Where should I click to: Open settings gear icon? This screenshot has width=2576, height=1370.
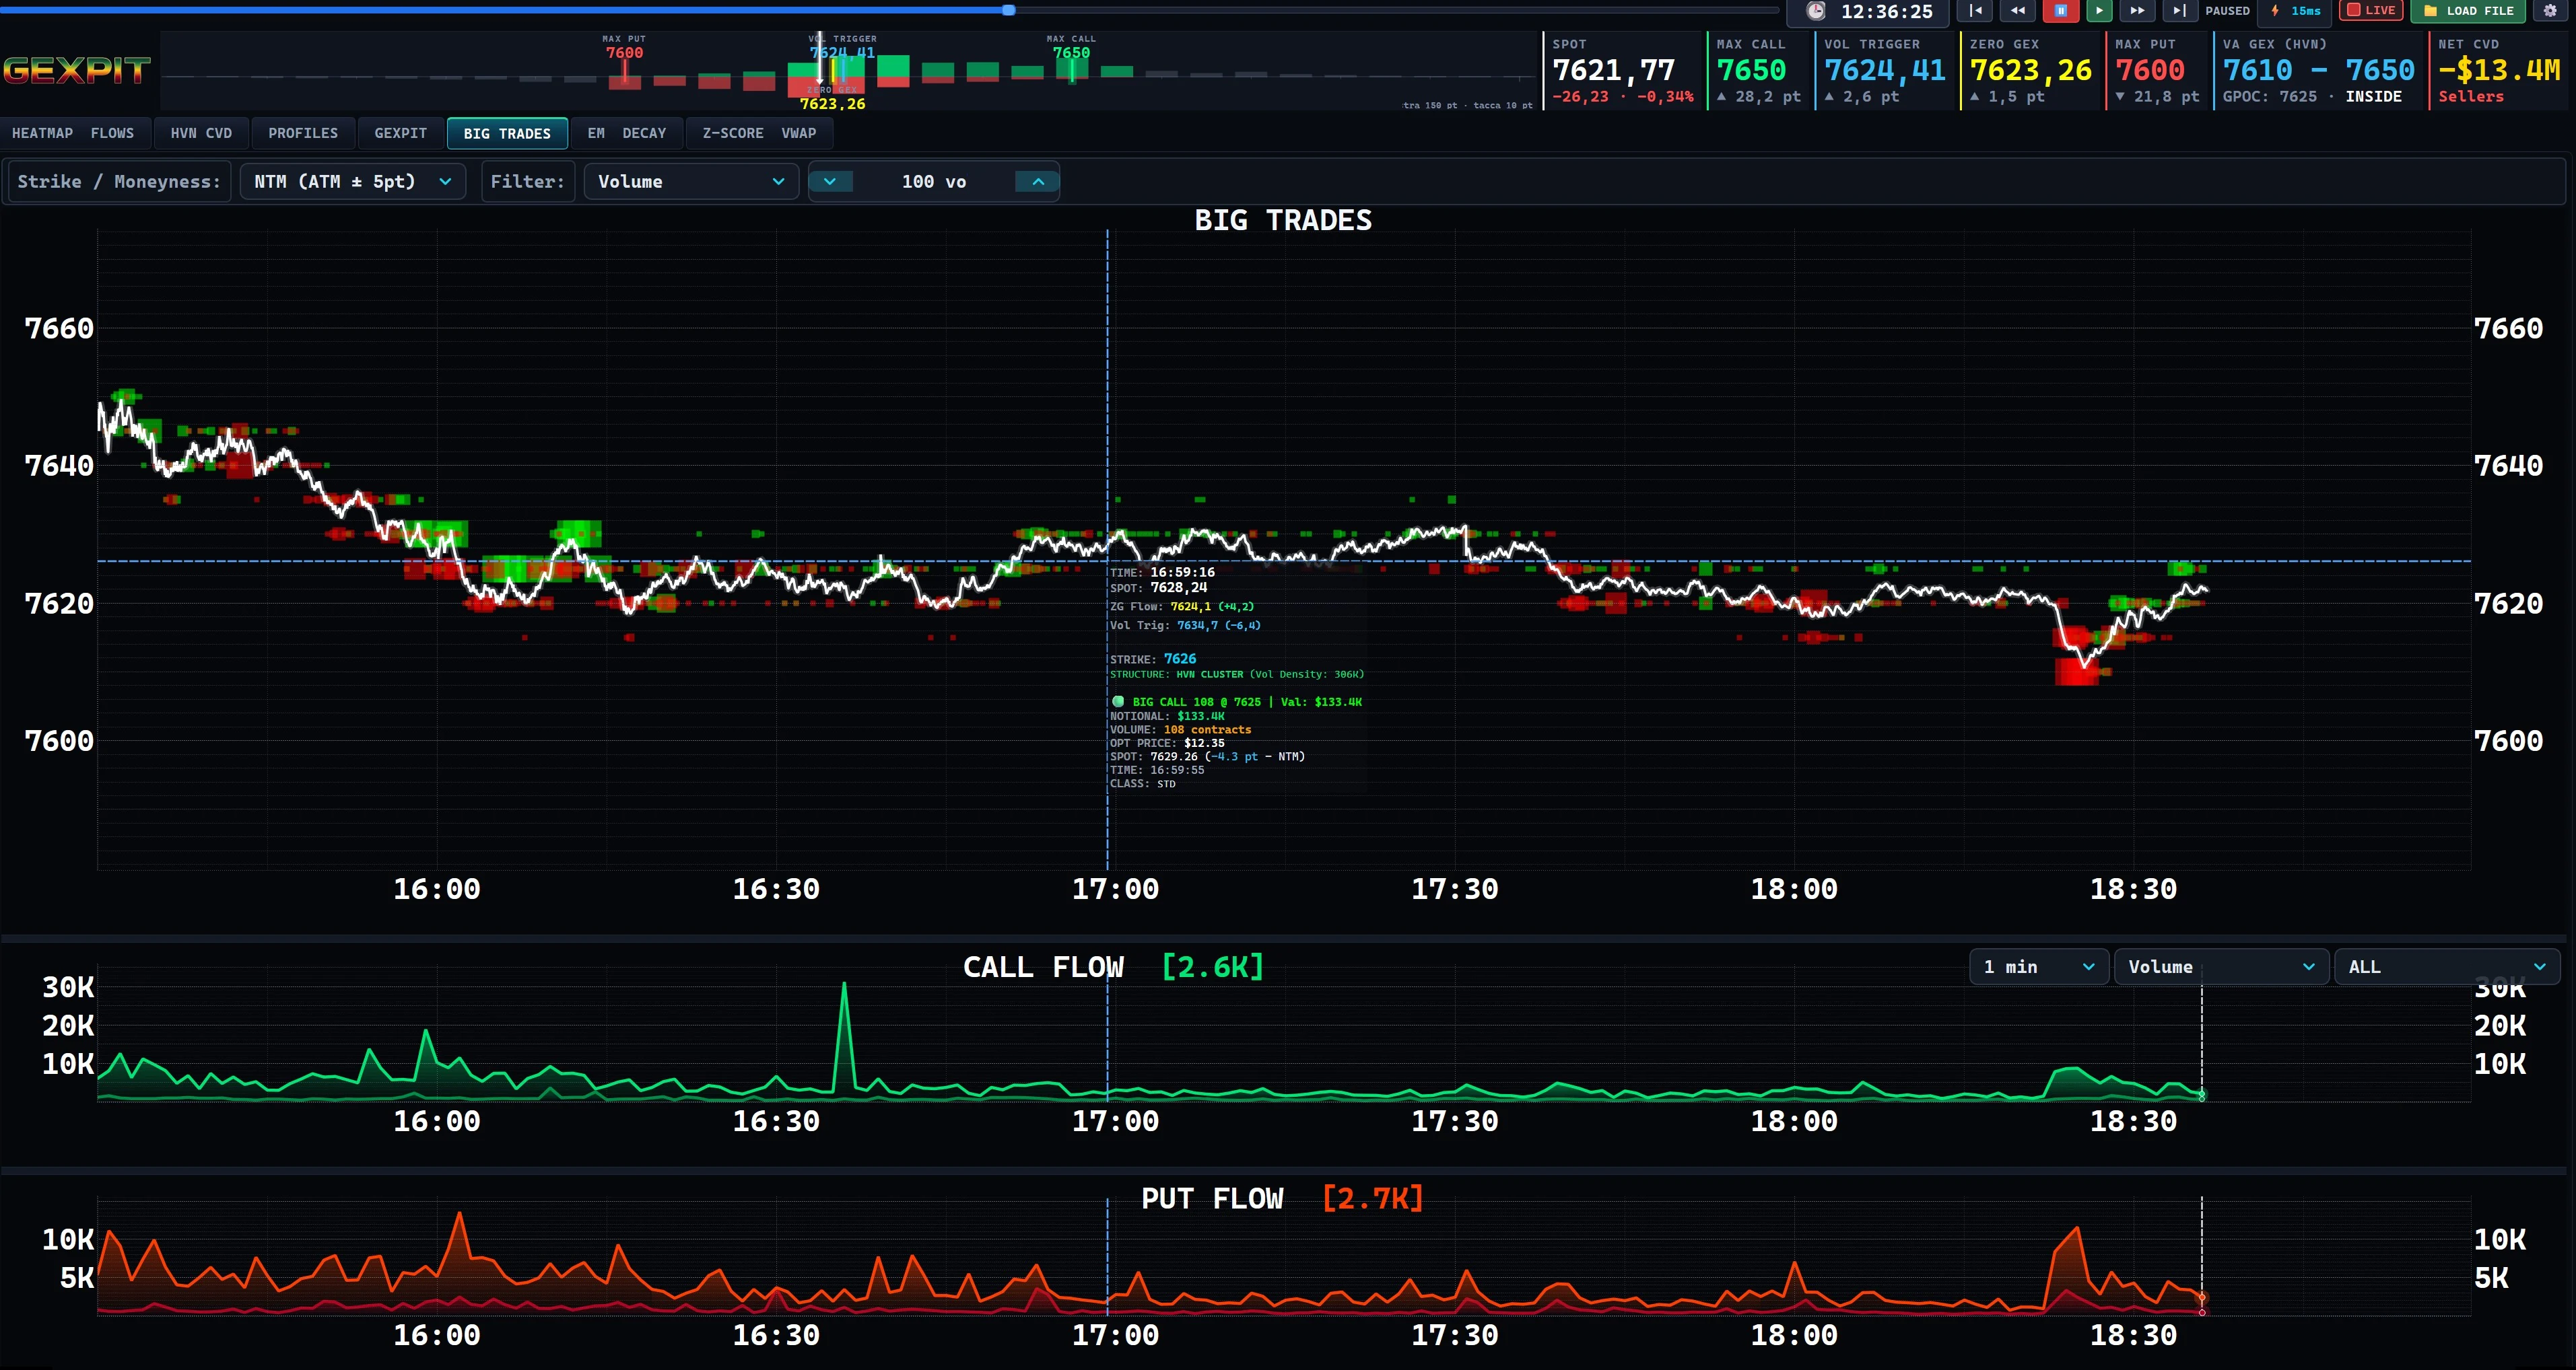(2549, 11)
